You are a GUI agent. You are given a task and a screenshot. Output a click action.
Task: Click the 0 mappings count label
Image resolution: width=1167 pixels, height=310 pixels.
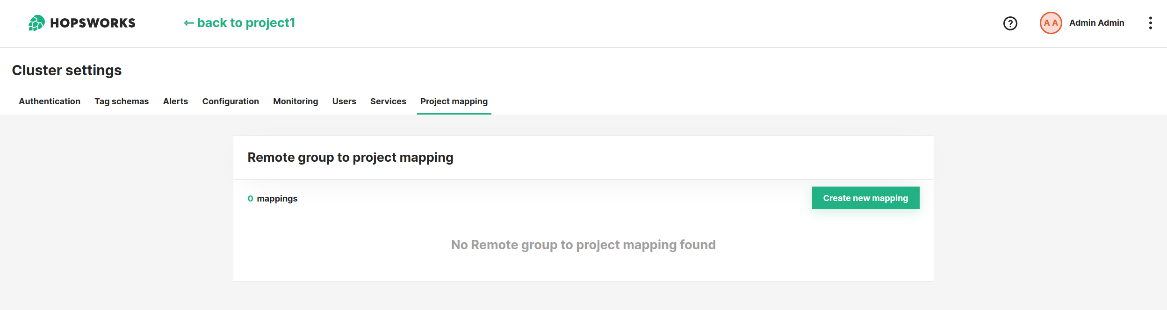coord(273,199)
